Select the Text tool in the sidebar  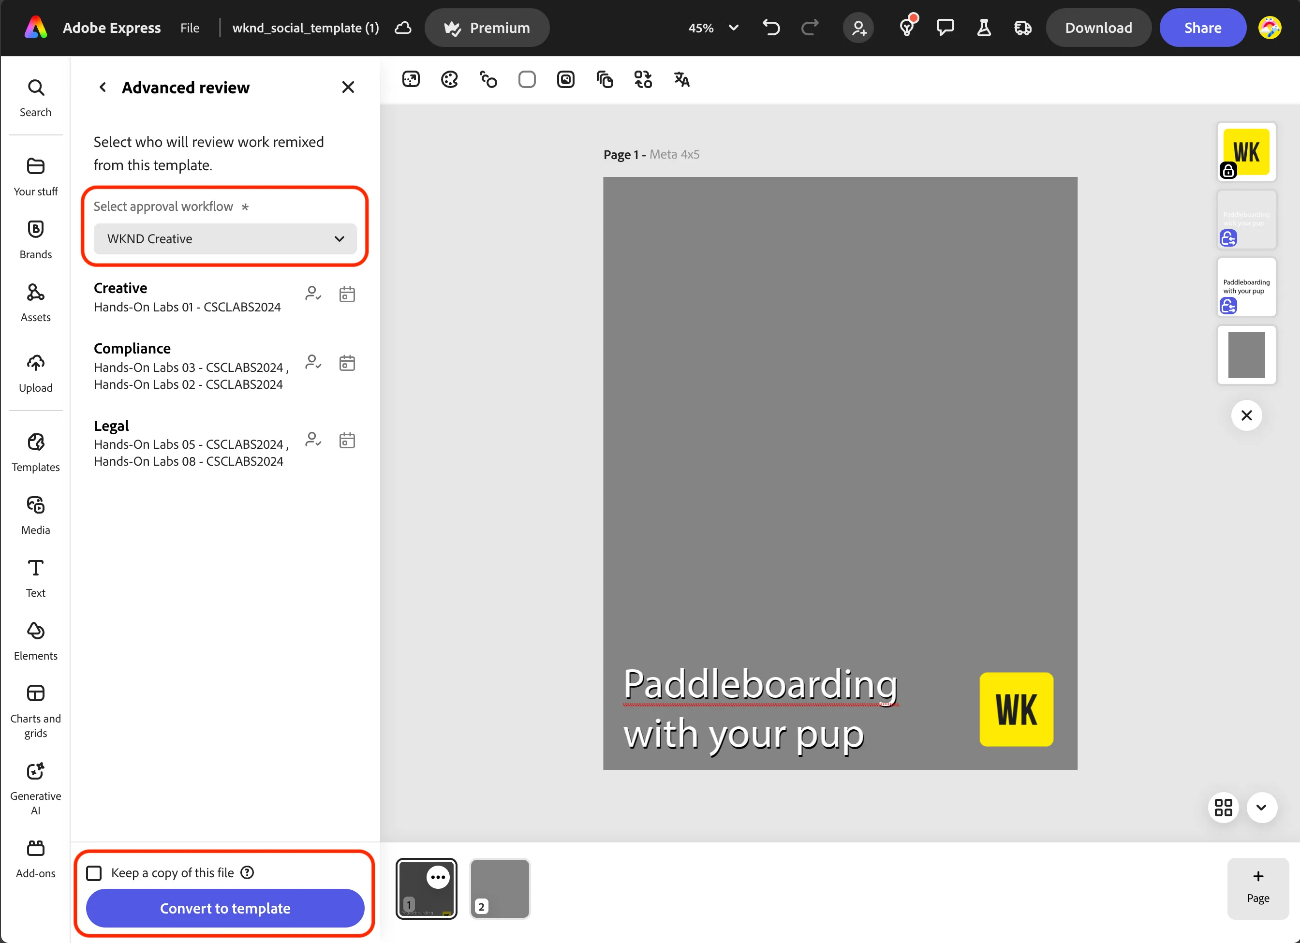point(35,578)
